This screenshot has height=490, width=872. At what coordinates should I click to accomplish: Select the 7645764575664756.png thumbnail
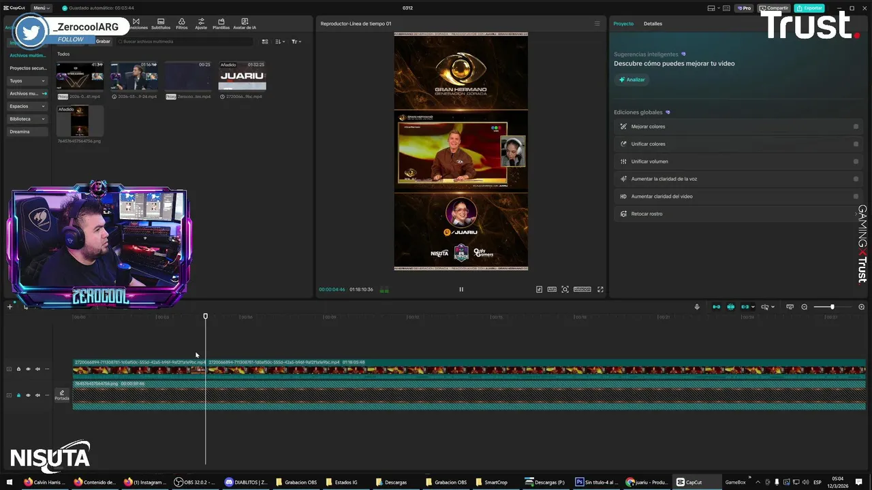(x=80, y=121)
